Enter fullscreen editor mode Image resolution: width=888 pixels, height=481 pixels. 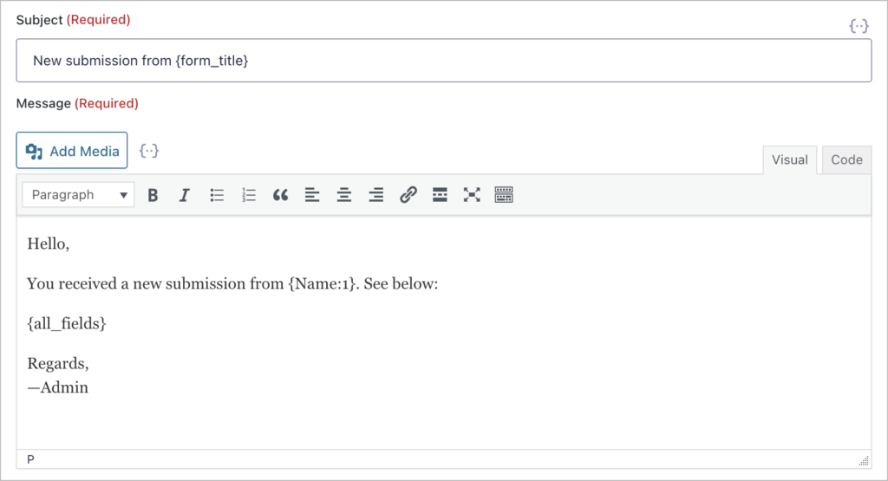click(x=472, y=195)
